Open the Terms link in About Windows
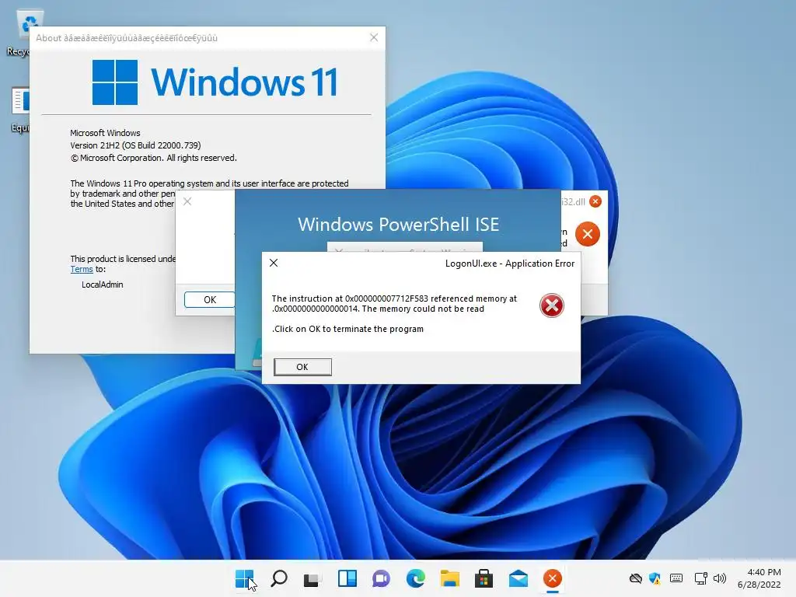Viewport: 796px width, 597px height. (x=81, y=270)
